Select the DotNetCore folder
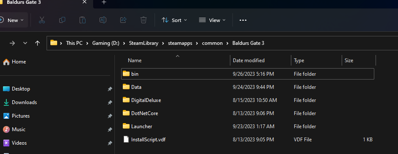Screen dimensions: 398x154 [248, 113]
